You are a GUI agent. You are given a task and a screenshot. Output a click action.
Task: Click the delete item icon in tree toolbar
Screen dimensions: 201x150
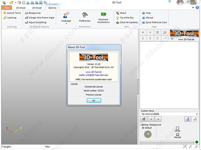click(x=150, y=38)
